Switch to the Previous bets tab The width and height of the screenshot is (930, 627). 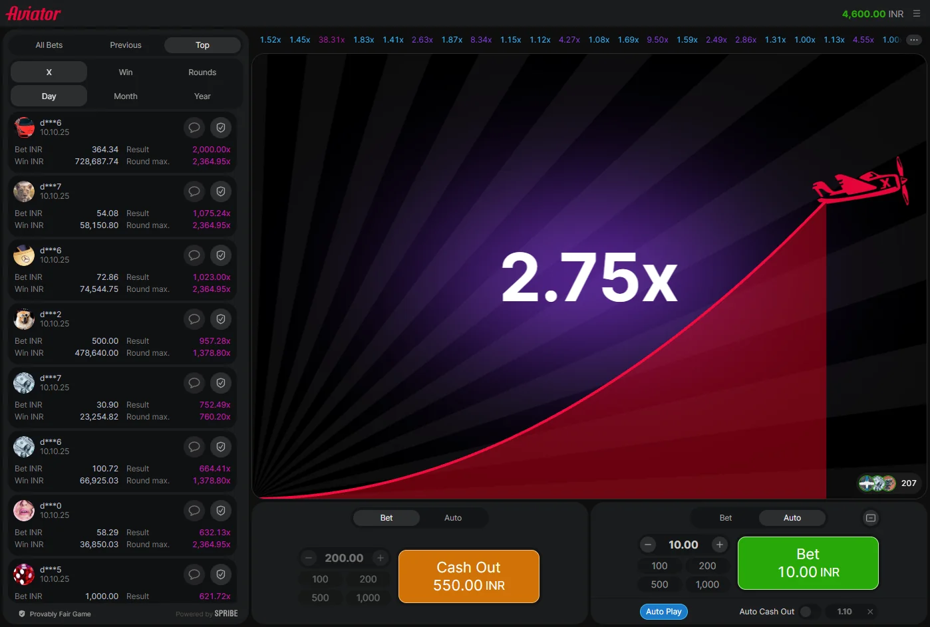pyautogui.click(x=125, y=45)
